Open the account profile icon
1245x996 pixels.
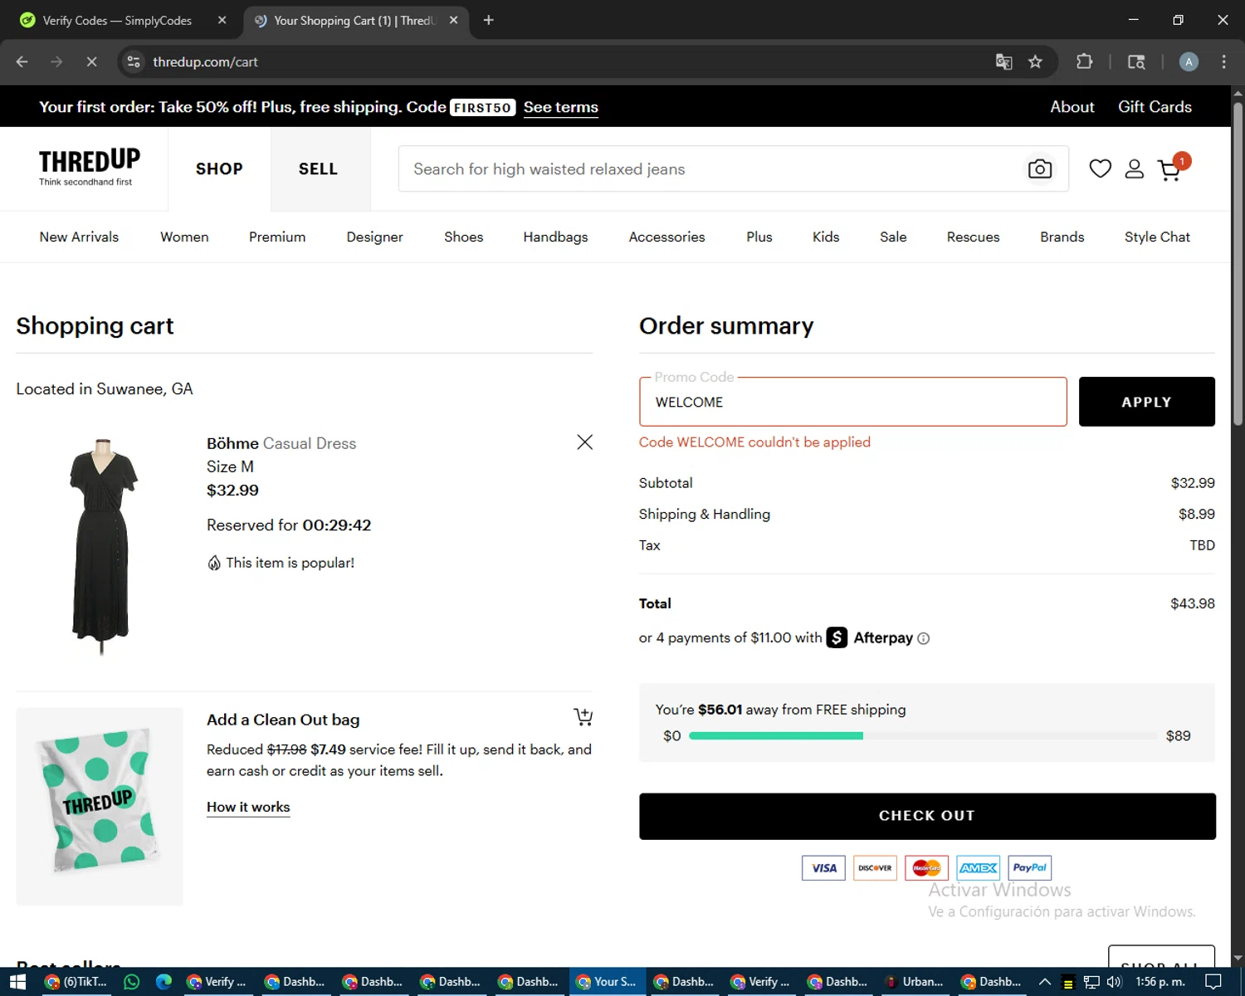[x=1134, y=168]
